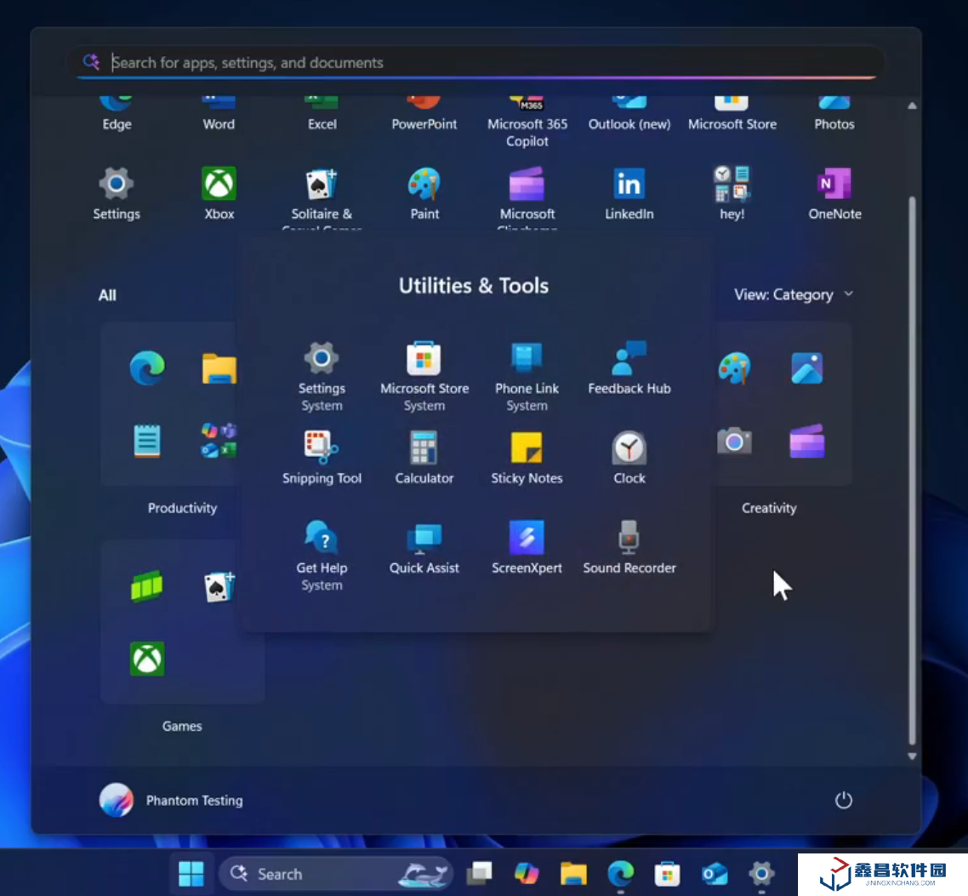Expand the View: Category dropdown
Image resolution: width=968 pixels, height=896 pixels.
click(794, 294)
